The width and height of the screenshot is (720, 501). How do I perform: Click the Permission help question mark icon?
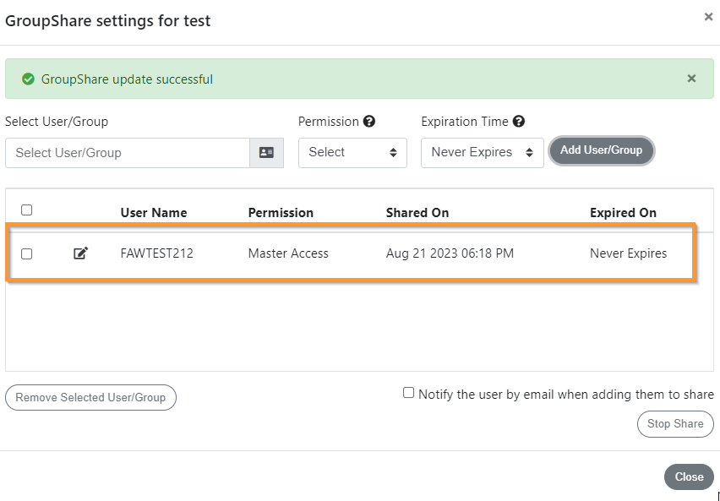tap(369, 121)
